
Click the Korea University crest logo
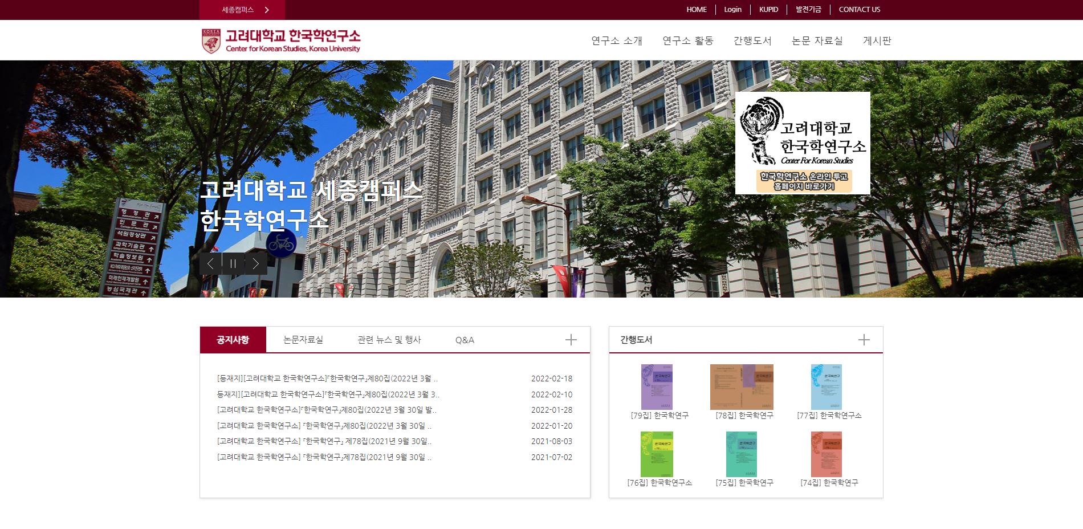click(x=211, y=41)
